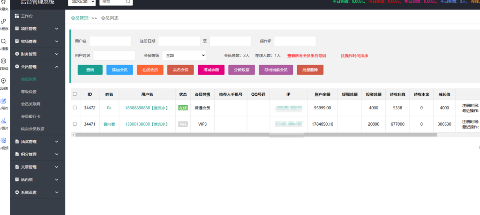Focus the 注册日期 start date field
480x215 pixels.
click(x=179, y=41)
